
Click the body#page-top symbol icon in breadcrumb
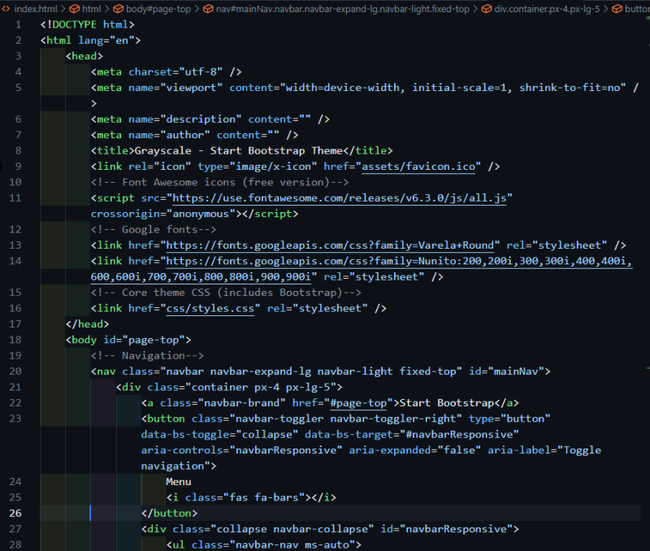[x=118, y=9]
